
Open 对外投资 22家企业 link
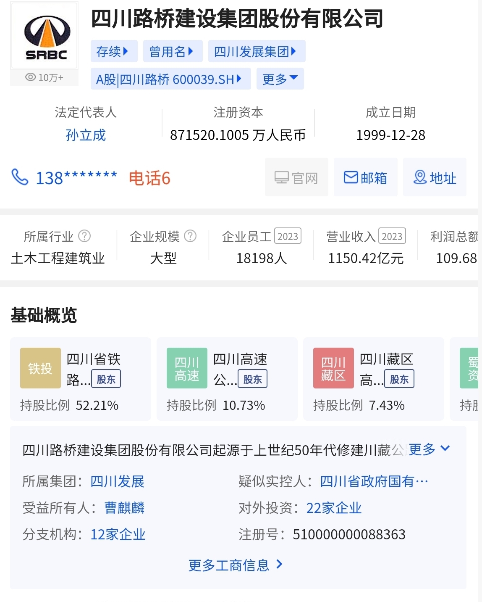coord(334,508)
